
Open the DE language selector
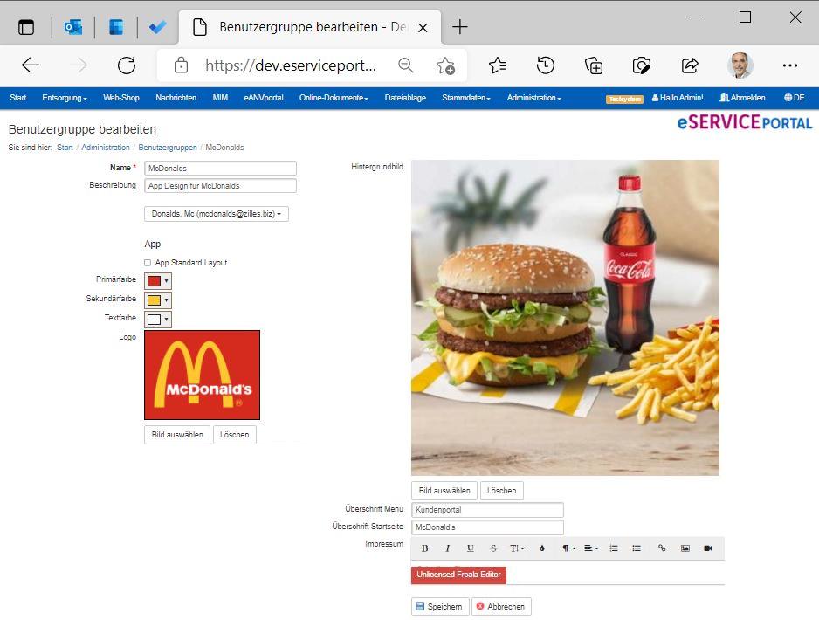794,98
